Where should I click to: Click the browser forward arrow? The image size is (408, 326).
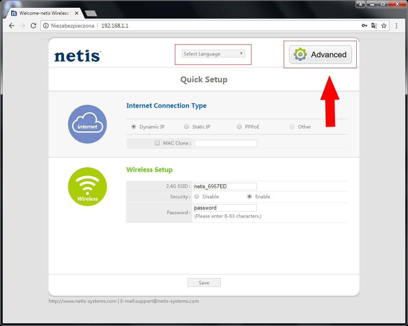pyautogui.click(x=23, y=26)
